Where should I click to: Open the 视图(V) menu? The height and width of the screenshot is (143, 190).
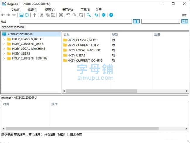click(50, 10)
